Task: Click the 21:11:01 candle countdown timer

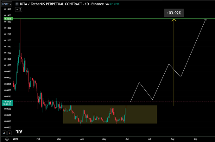Action: [x=7, y=104]
